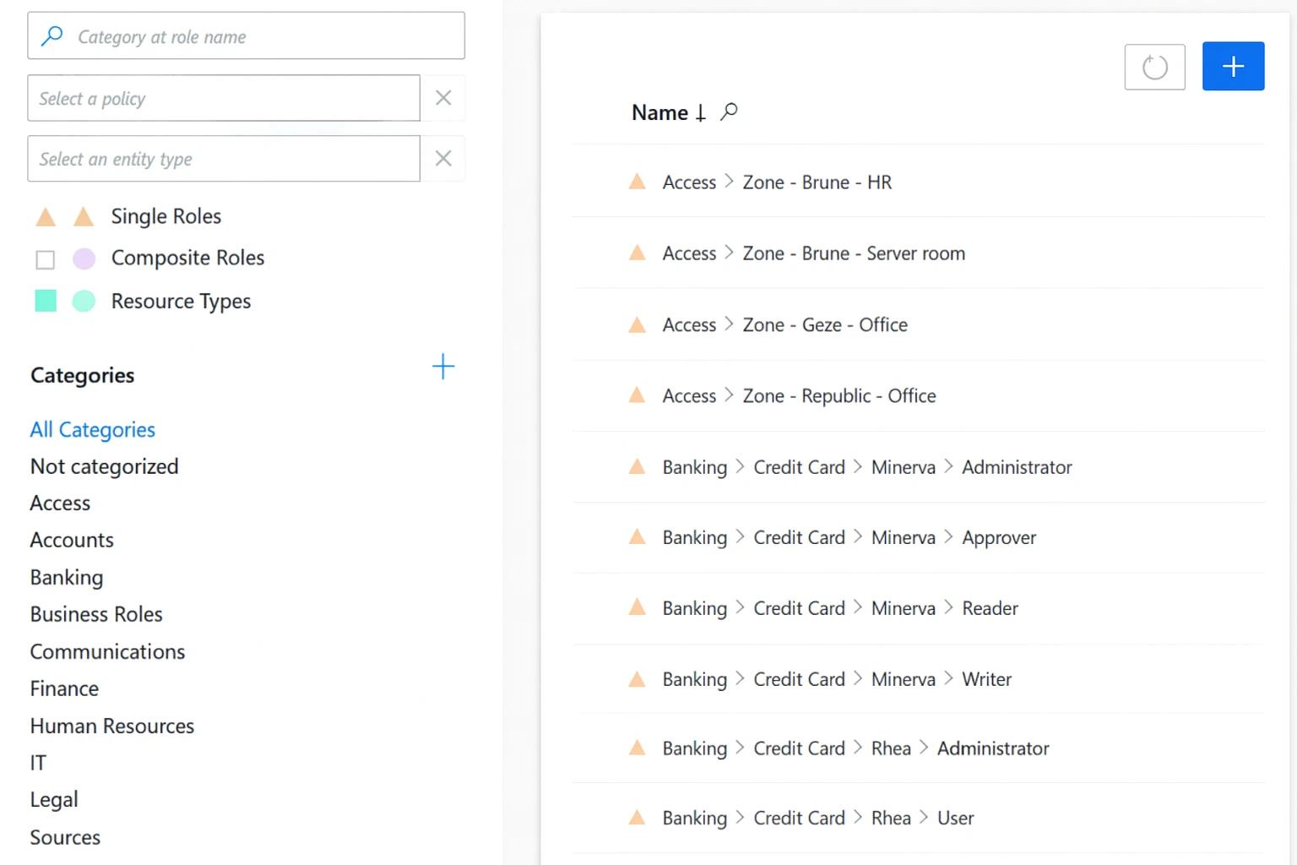This screenshot has width=1297, height=865.
Task: Clear the entity type filter X icon
Action: coord(442,158)
